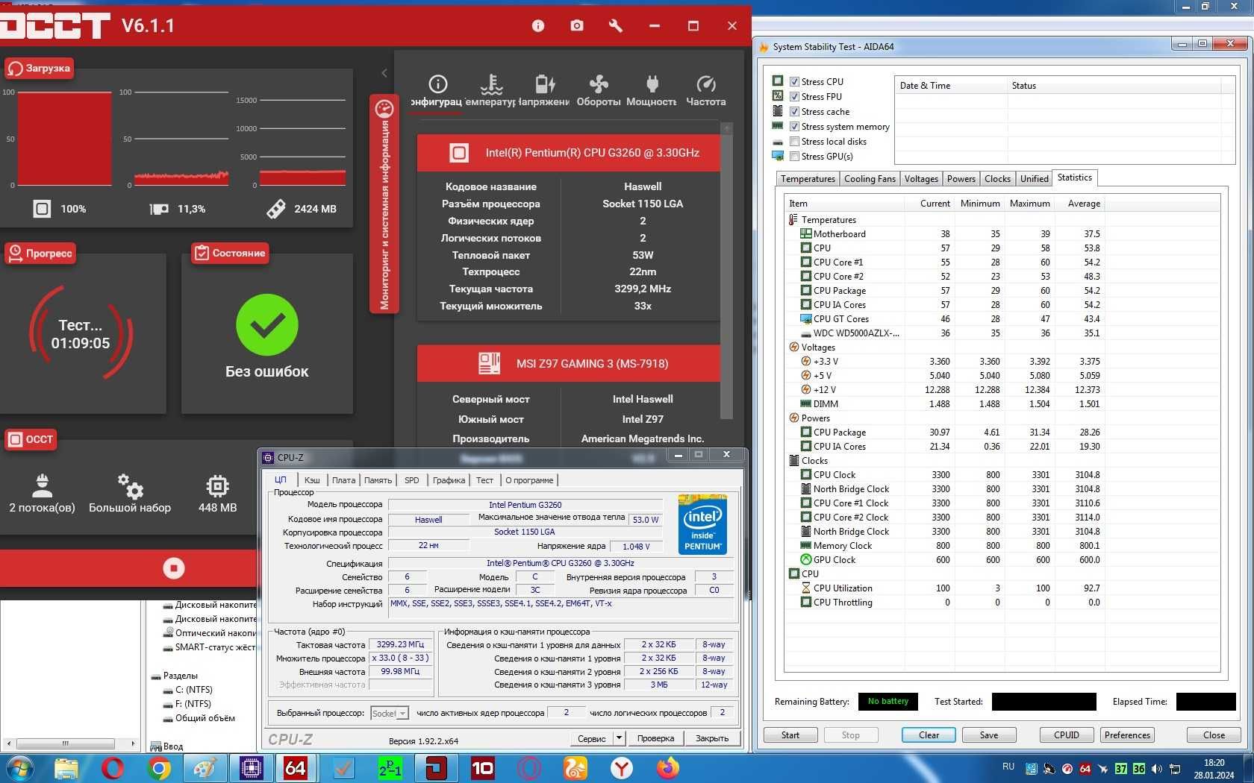This screenshot has width=1254, height=783.
Task: Close CPU-Z with the Close button
Action: point(712,738)
